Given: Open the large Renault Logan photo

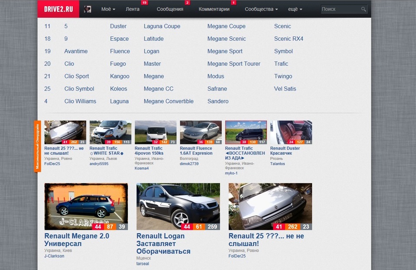Looking at the screenshot, I should coord(178,207).
